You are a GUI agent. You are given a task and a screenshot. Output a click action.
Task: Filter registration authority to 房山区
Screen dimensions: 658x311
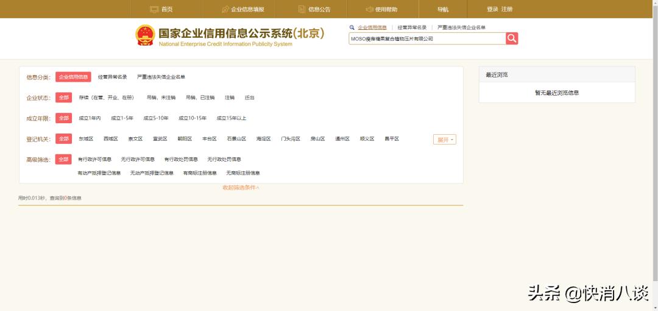(x=317, y=138)
